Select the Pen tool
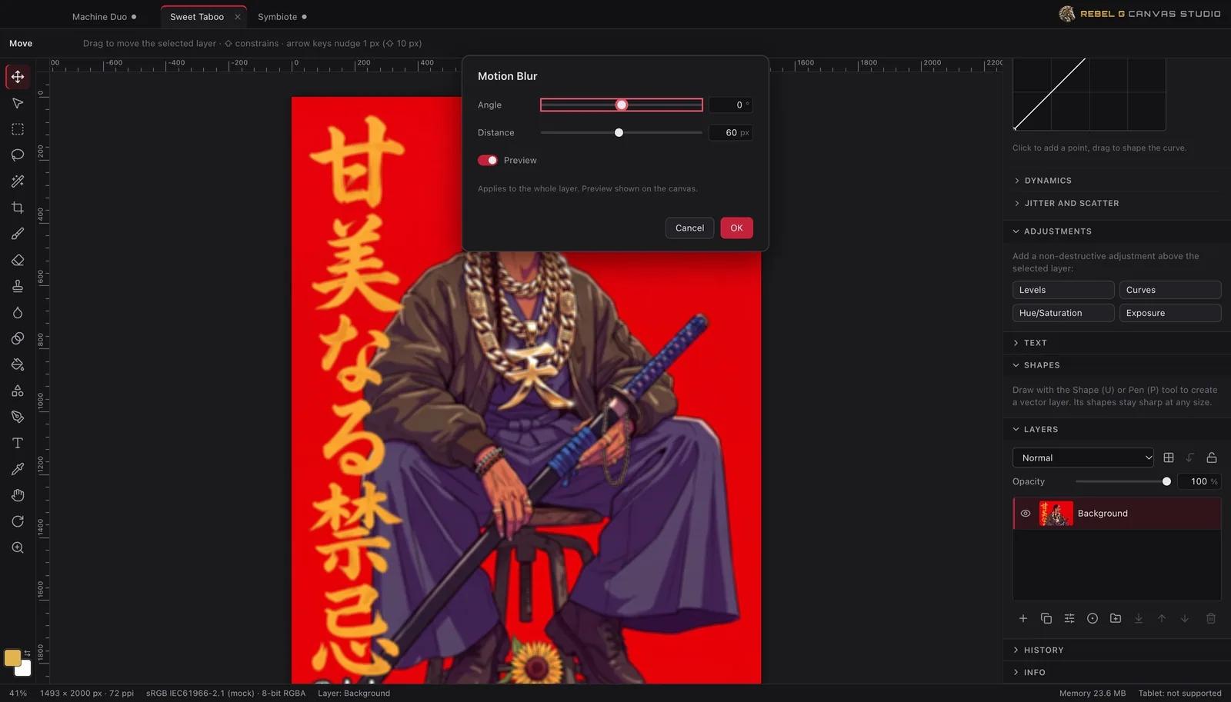 pos(18,417)
